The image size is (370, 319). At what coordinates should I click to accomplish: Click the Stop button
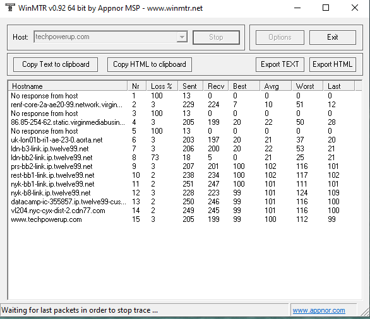click(x=216, y=37)
